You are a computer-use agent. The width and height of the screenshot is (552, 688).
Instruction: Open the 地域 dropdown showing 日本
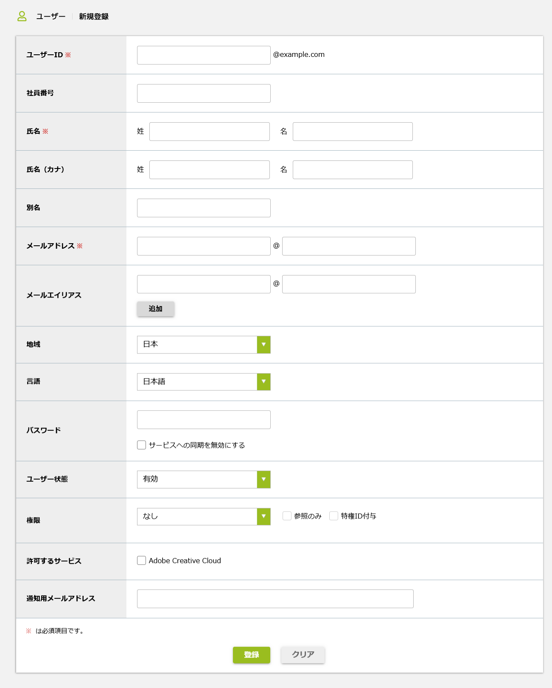[204, 345]
